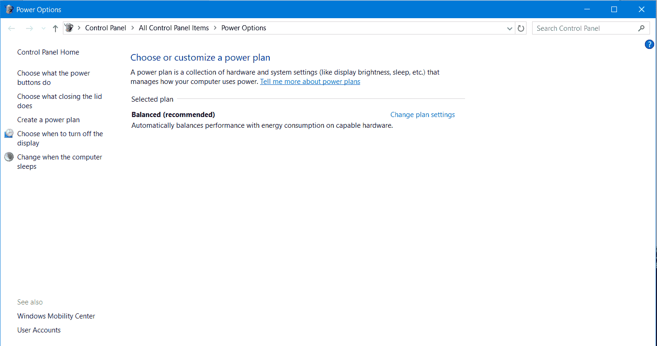Expand chevron before Control Panel breadcrumb
This screenshot has width=657, height=346.
(x=79, y=28)
